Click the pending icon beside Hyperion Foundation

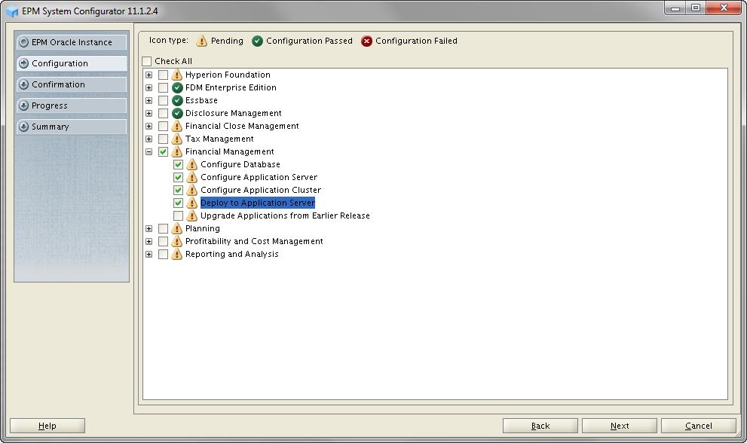tap(177, 75)
